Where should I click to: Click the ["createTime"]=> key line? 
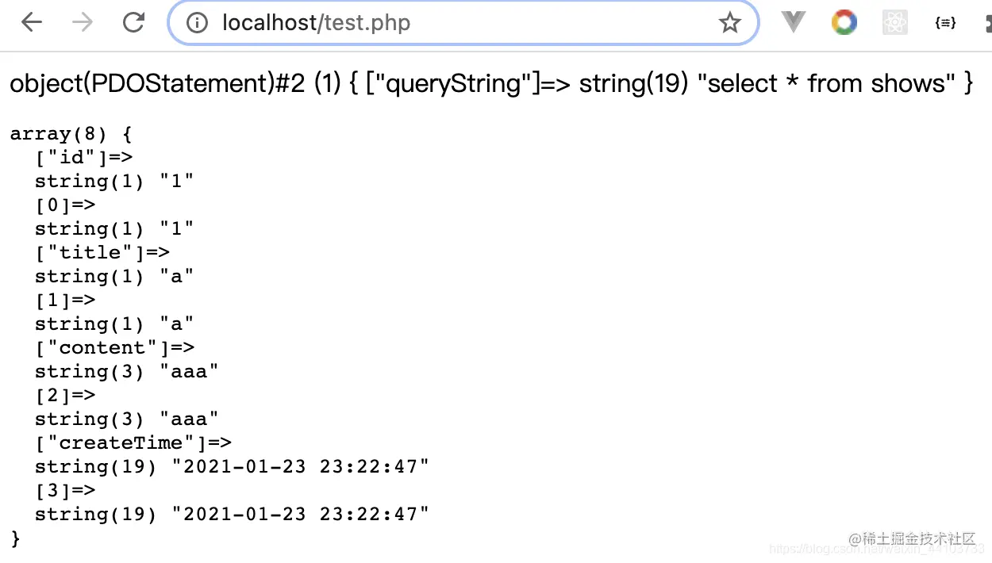133,443
